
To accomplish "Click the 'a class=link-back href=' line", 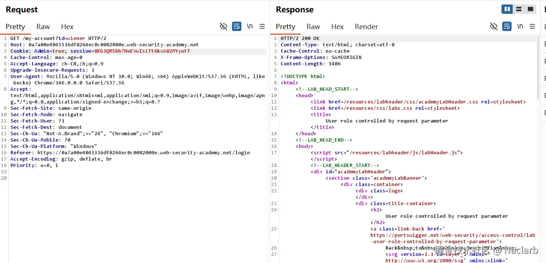I will coord(408,229).
